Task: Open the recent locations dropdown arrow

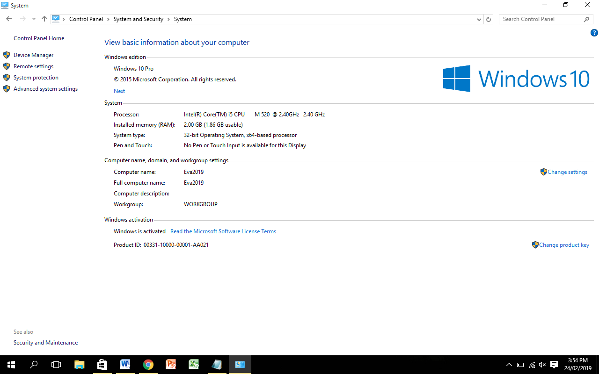Action: click(x=34, y=19)
